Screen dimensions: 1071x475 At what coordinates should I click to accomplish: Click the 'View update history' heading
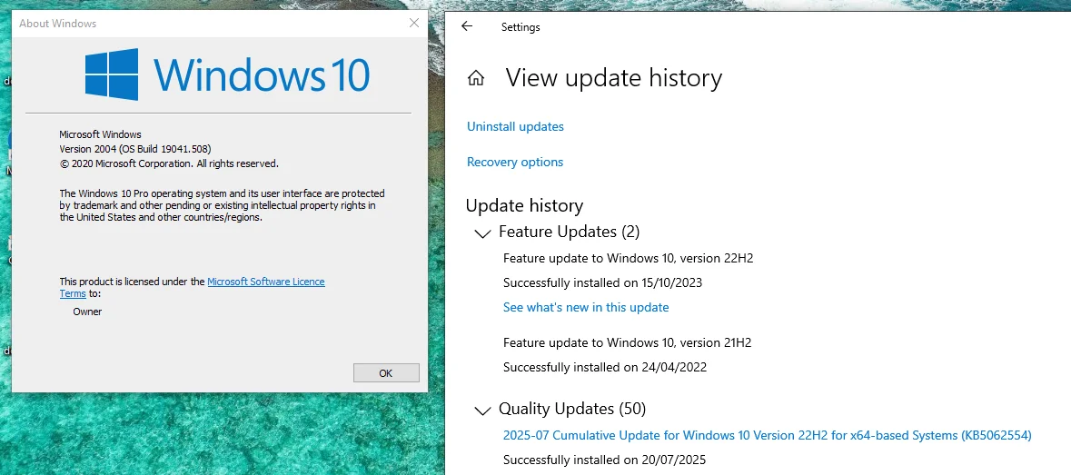(x=613, y=78)
